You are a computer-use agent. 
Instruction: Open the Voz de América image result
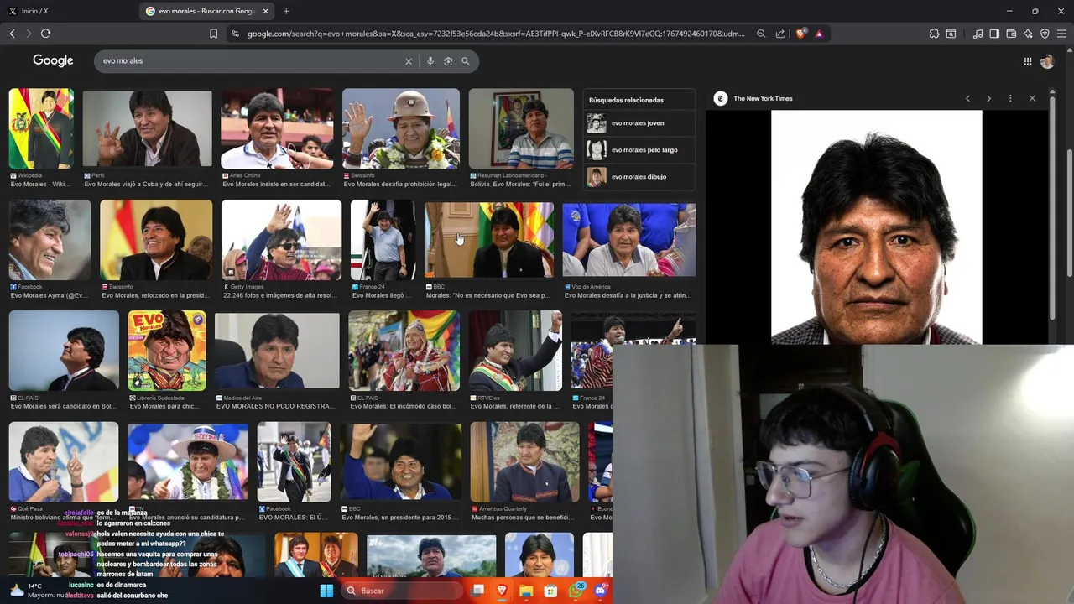(x=628, y=239)
